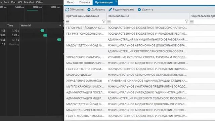Click the Удалить minus icon
The image size is (215, 121).
click(x=139, y=9)
